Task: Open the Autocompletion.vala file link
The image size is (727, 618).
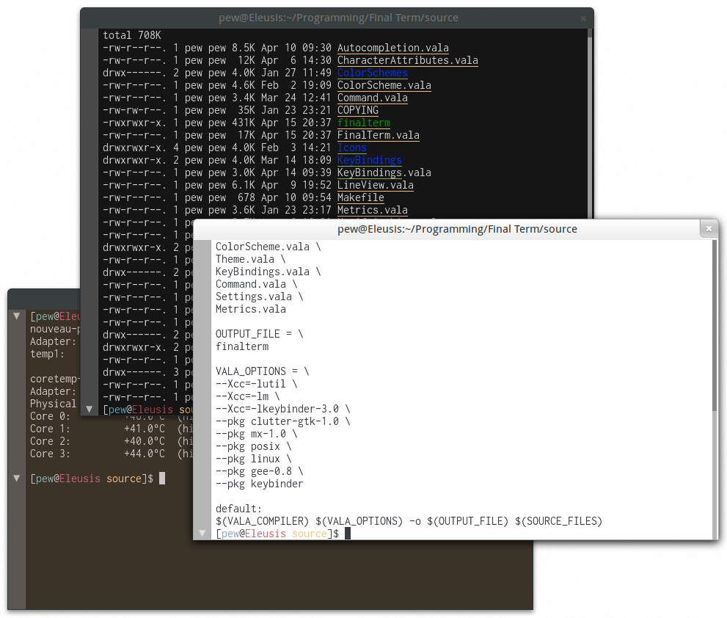Action: coord(392,47)
